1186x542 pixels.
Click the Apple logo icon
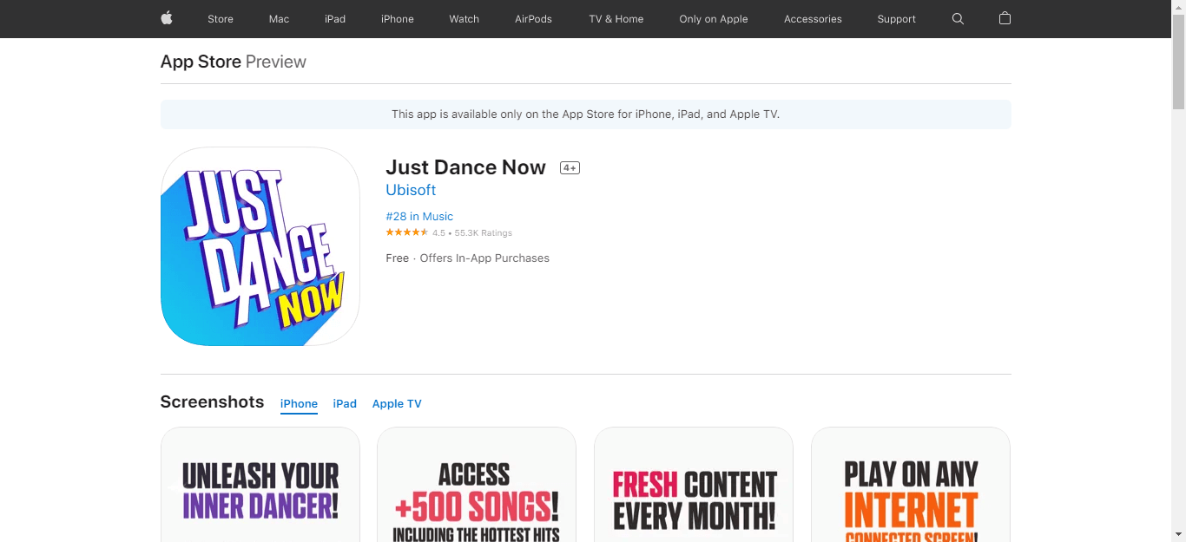(x=167, y=18)
